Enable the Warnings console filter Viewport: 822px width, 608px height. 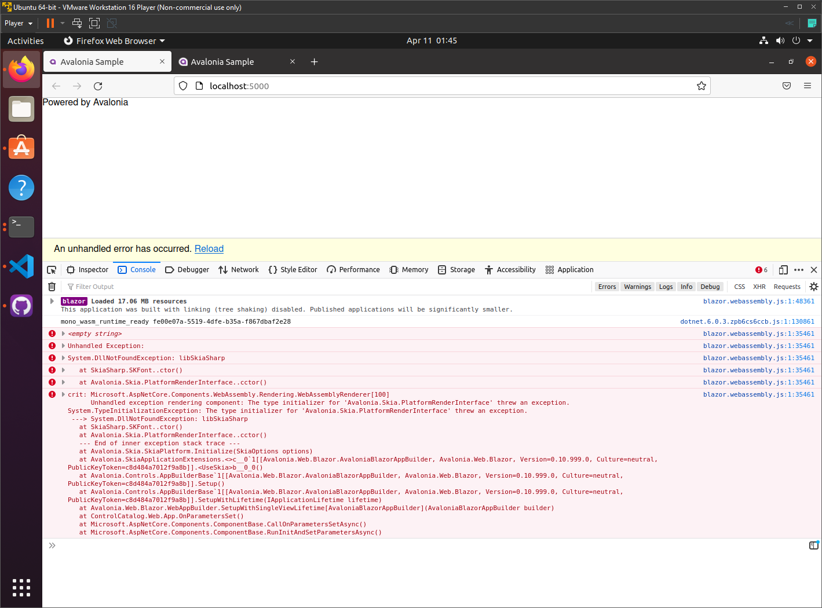tap(637, 286)
